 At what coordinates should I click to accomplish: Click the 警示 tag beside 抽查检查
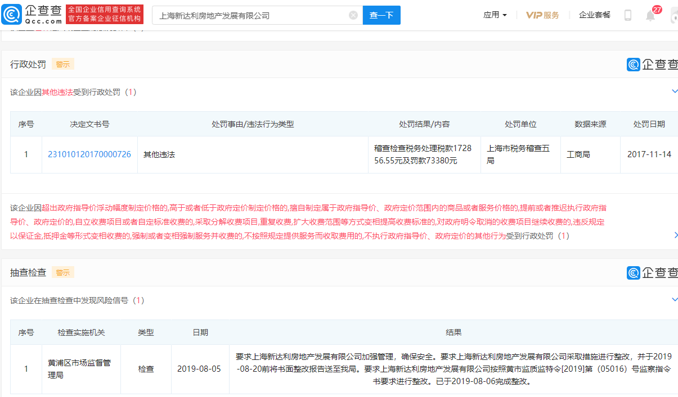[x=63, y=272]
